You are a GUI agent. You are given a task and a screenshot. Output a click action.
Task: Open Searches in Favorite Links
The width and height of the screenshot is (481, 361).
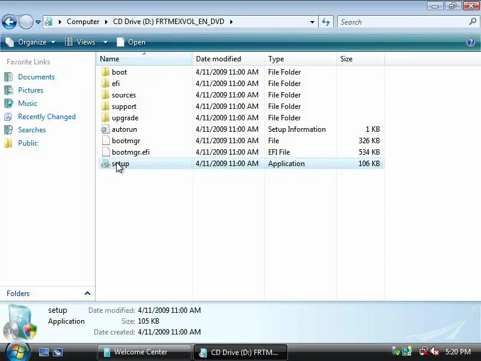pyautogui.click(x=32, y=130)
